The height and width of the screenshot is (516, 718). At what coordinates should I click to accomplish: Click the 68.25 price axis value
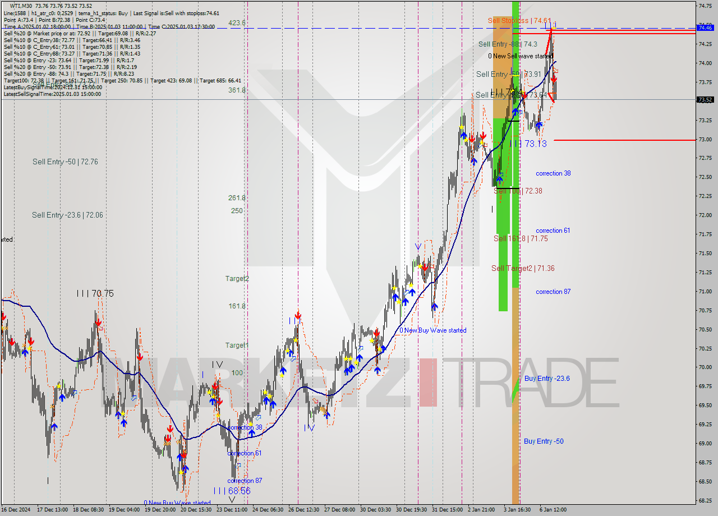coord(705,500)
